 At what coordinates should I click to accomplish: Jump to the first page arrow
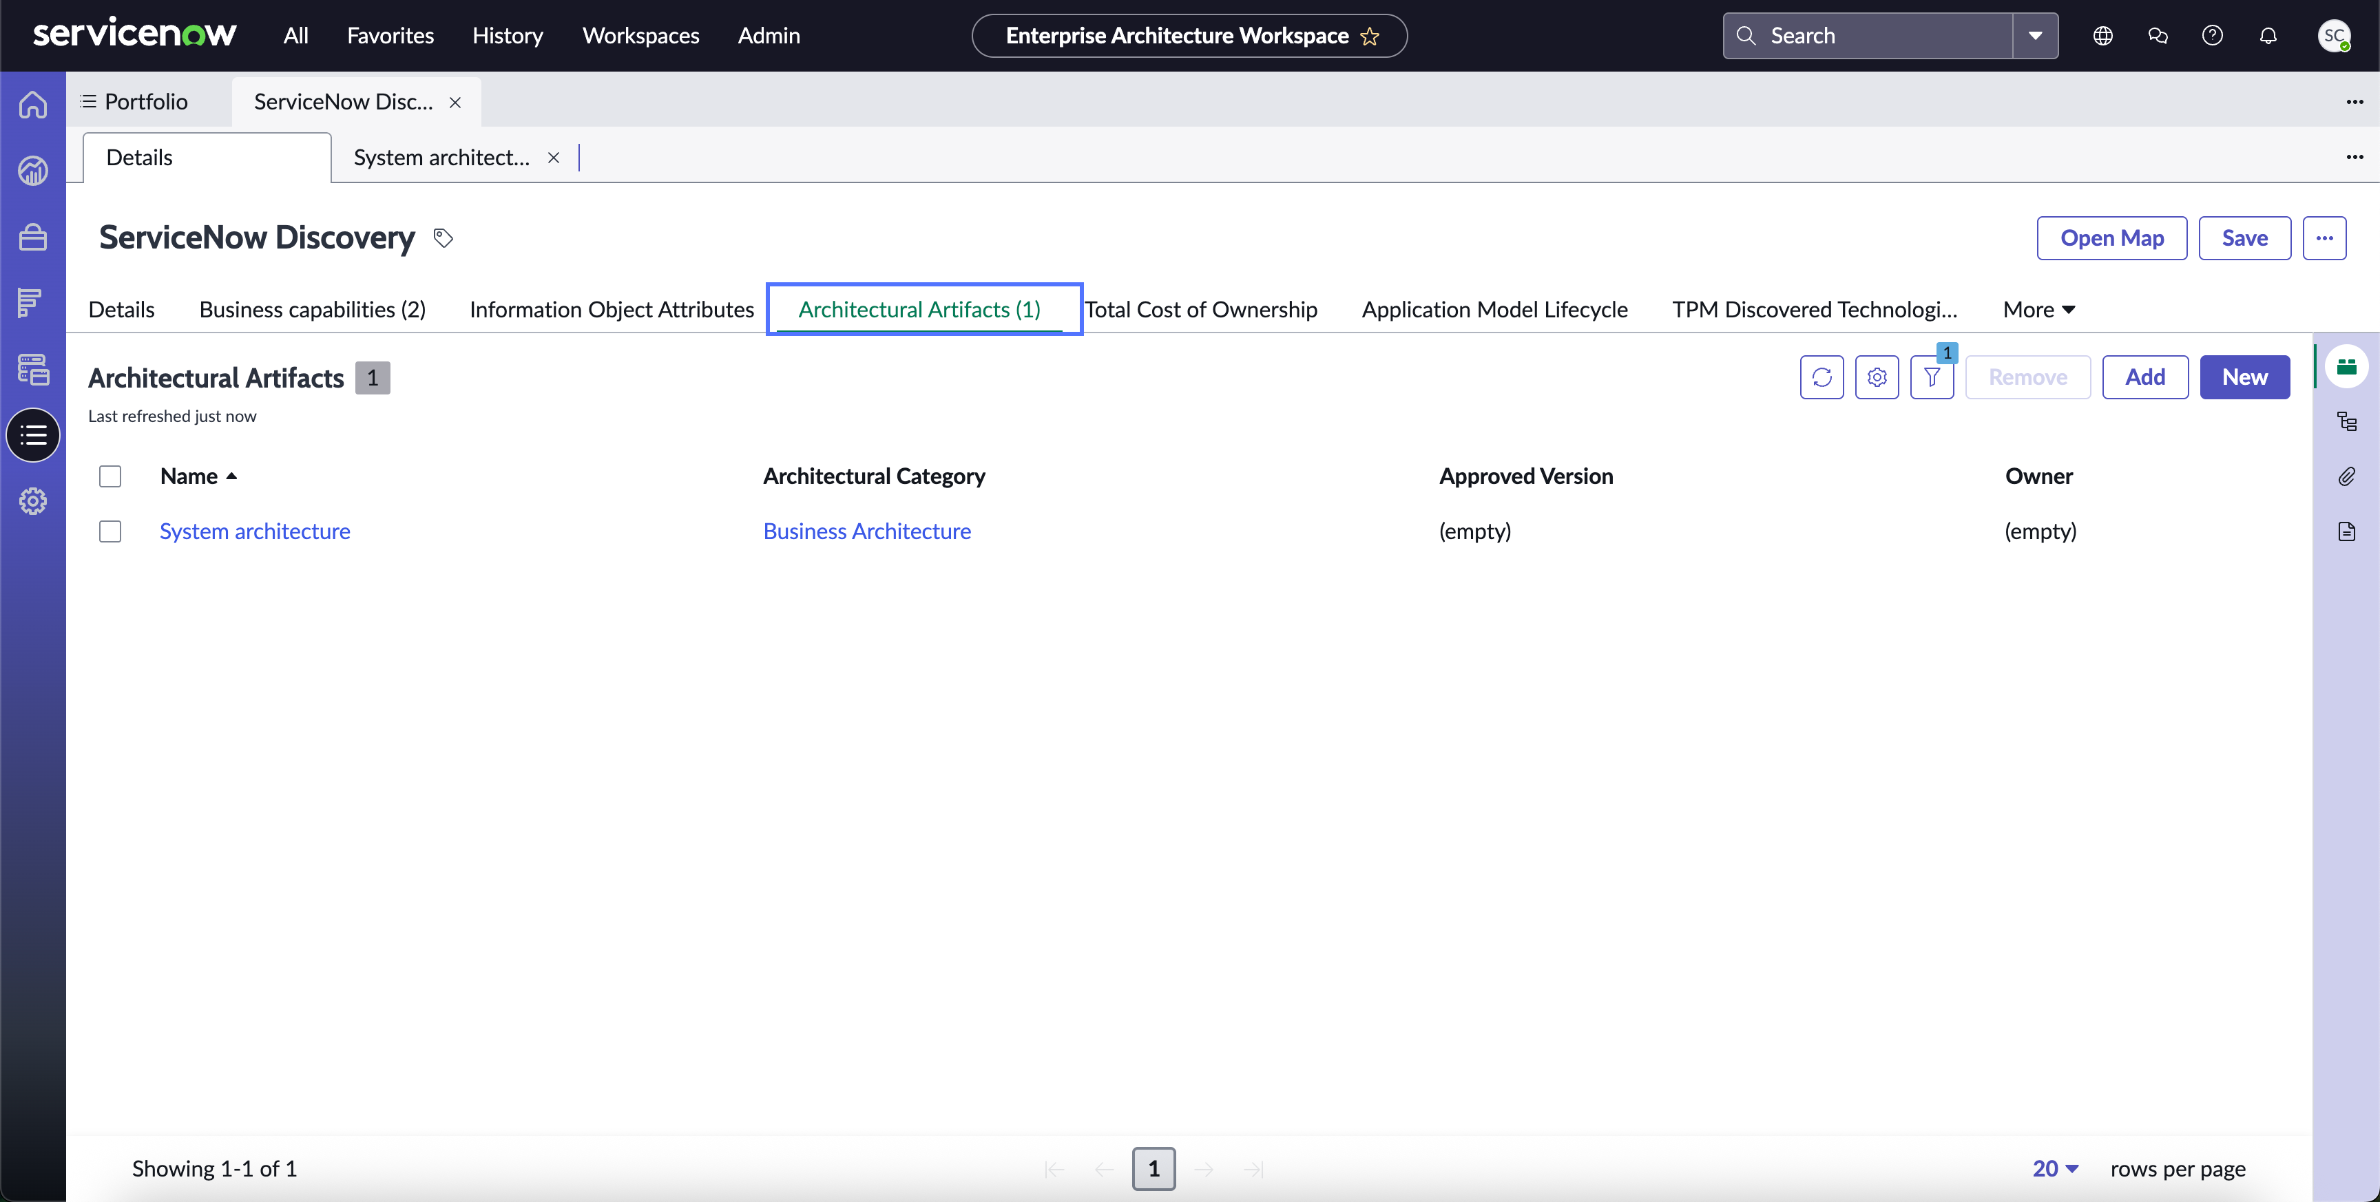[1054, 1170]
